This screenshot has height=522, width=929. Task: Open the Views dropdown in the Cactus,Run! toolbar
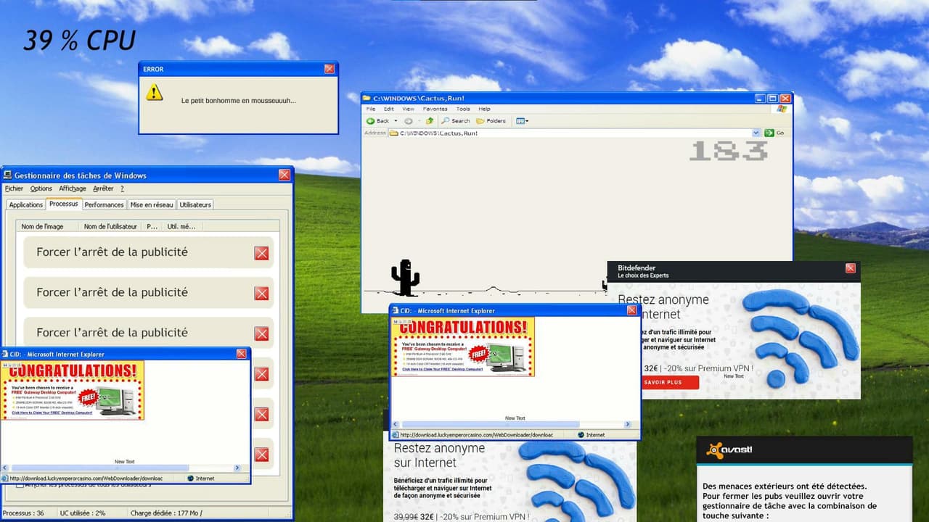coord(522,121)
